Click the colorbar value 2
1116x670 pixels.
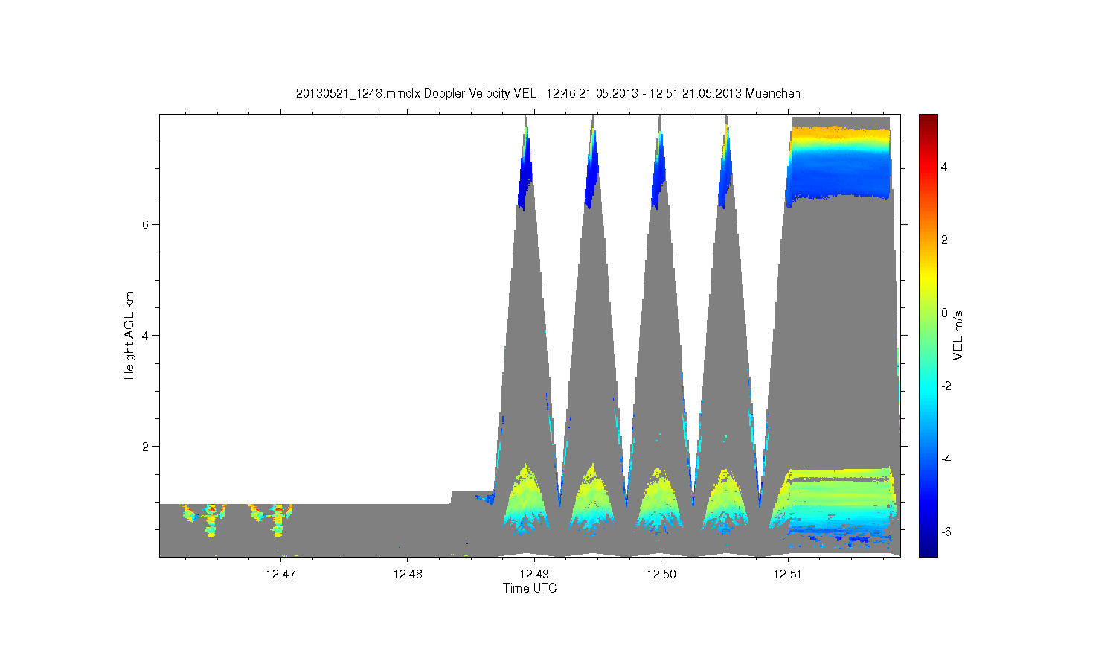click(944, 240)
